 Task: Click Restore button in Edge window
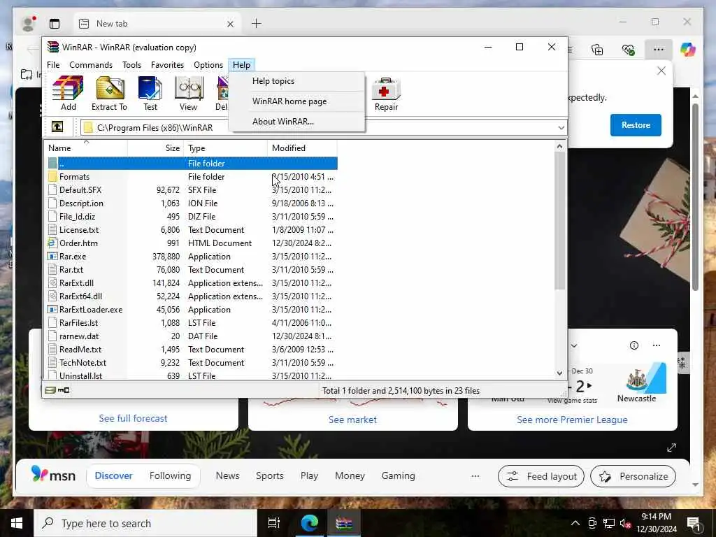point(636,125)
